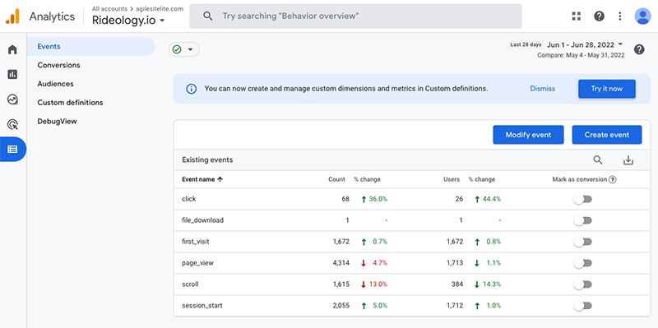Screen dimensions: 658x328
Task: Open the vertical three-dot menu
Action: tap(620, 16)
